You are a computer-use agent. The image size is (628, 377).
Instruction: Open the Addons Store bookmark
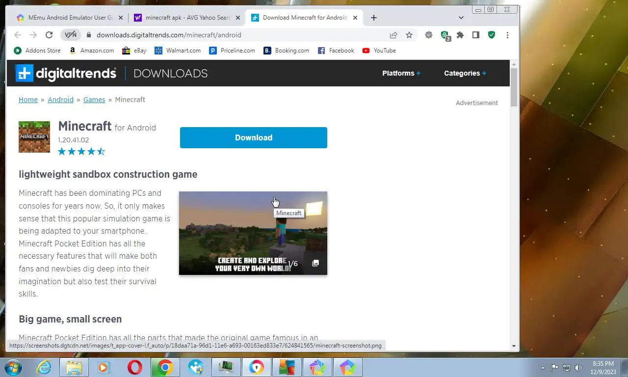(x=37, y=51)
